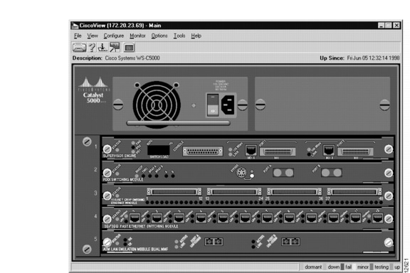Screen dimensions: 410x273
Task: Click slot number 5 on the chassis
Action: click(95, 239)
